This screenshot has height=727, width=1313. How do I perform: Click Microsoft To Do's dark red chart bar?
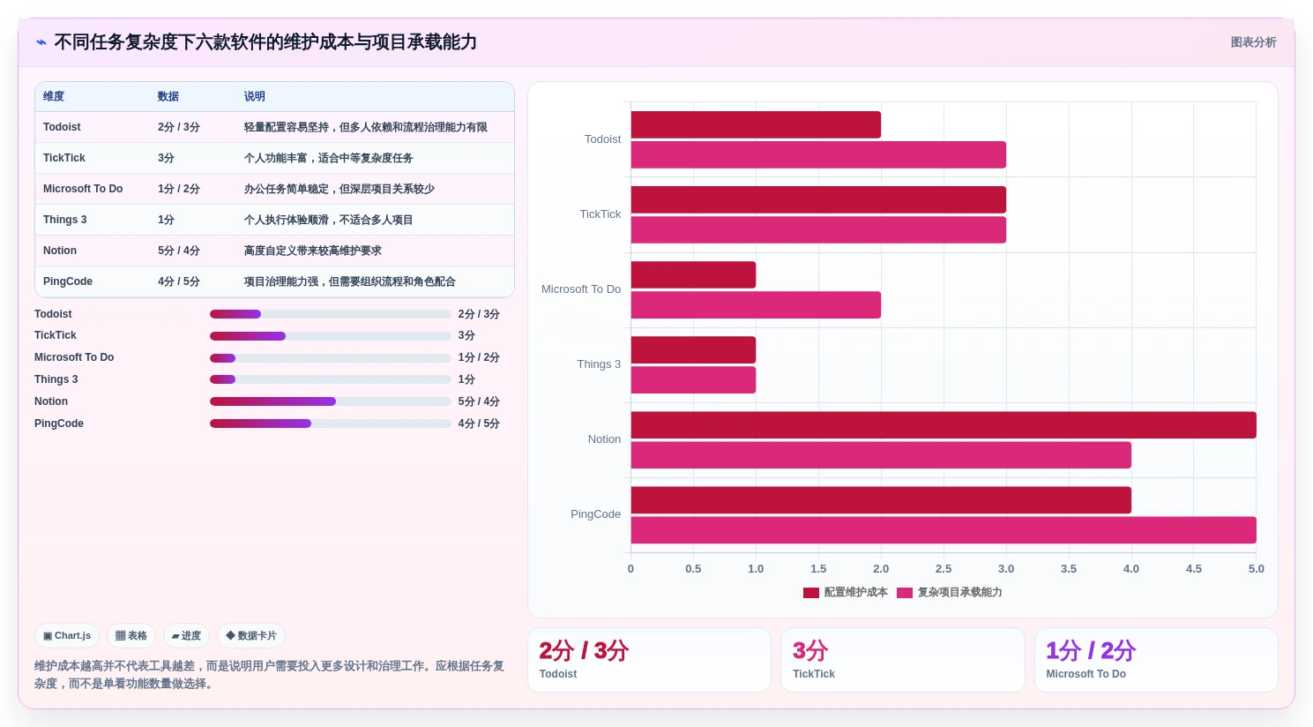pyautogui.click(x=693, y=274)
